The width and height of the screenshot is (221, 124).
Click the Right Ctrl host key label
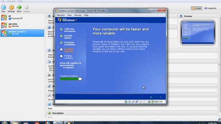(x=158, y=102)
